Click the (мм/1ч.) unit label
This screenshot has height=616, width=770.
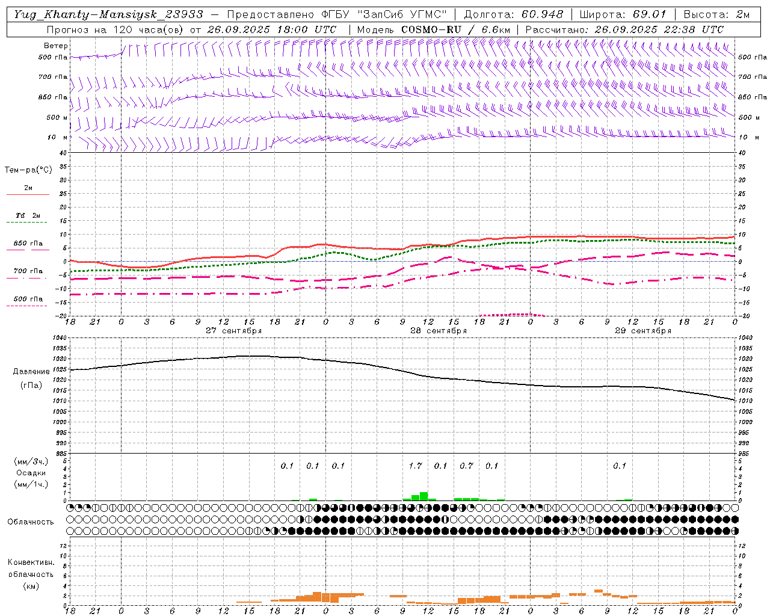31,484
